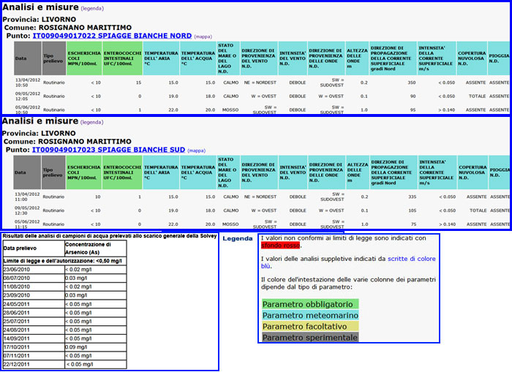This screenshot has width=512, height=372.
Task: Click 'DIREZIONE DI PROVENIENZA DELLE ONDE' header in Sud table
Action: (326, 172)
